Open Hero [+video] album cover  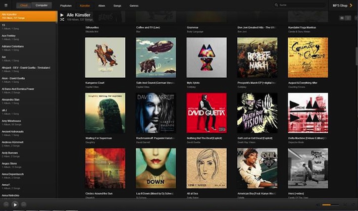pyautogui.click(x=308, y=168)
